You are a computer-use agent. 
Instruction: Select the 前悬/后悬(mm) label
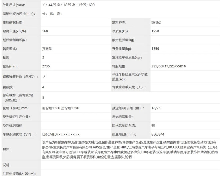pyautogui.click(x=124, y=134)
